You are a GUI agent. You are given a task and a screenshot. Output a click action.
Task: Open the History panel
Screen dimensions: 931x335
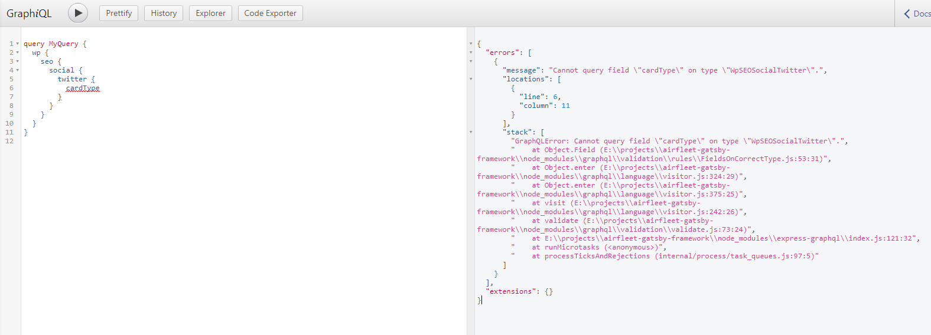click(164, 13)
